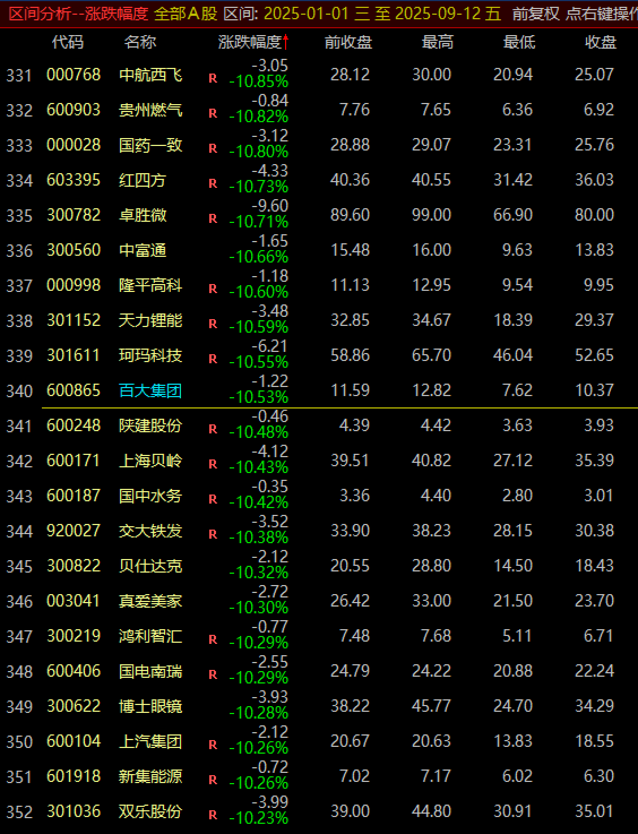
Task: Click the R marker for 红四方
Action: (x=213, y=184)
